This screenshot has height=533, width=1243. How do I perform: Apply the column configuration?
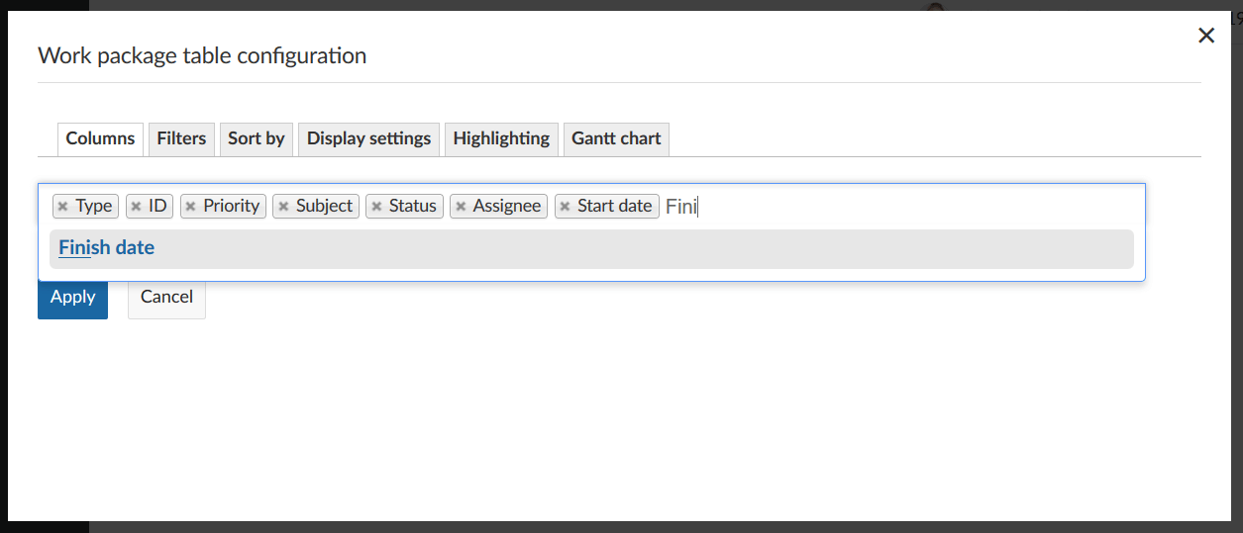(72, 297)
